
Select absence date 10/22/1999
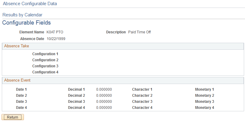click(56, 39)
